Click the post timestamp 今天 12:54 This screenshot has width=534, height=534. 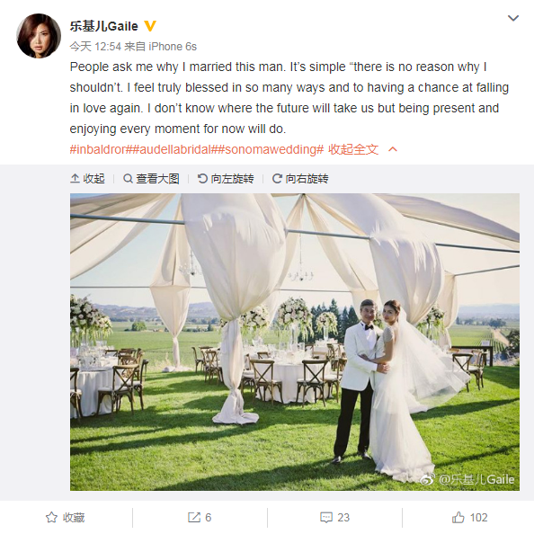tap(95, 47)
